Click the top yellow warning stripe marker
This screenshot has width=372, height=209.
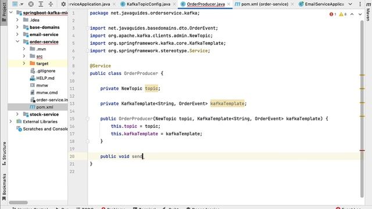coord(362,75)
